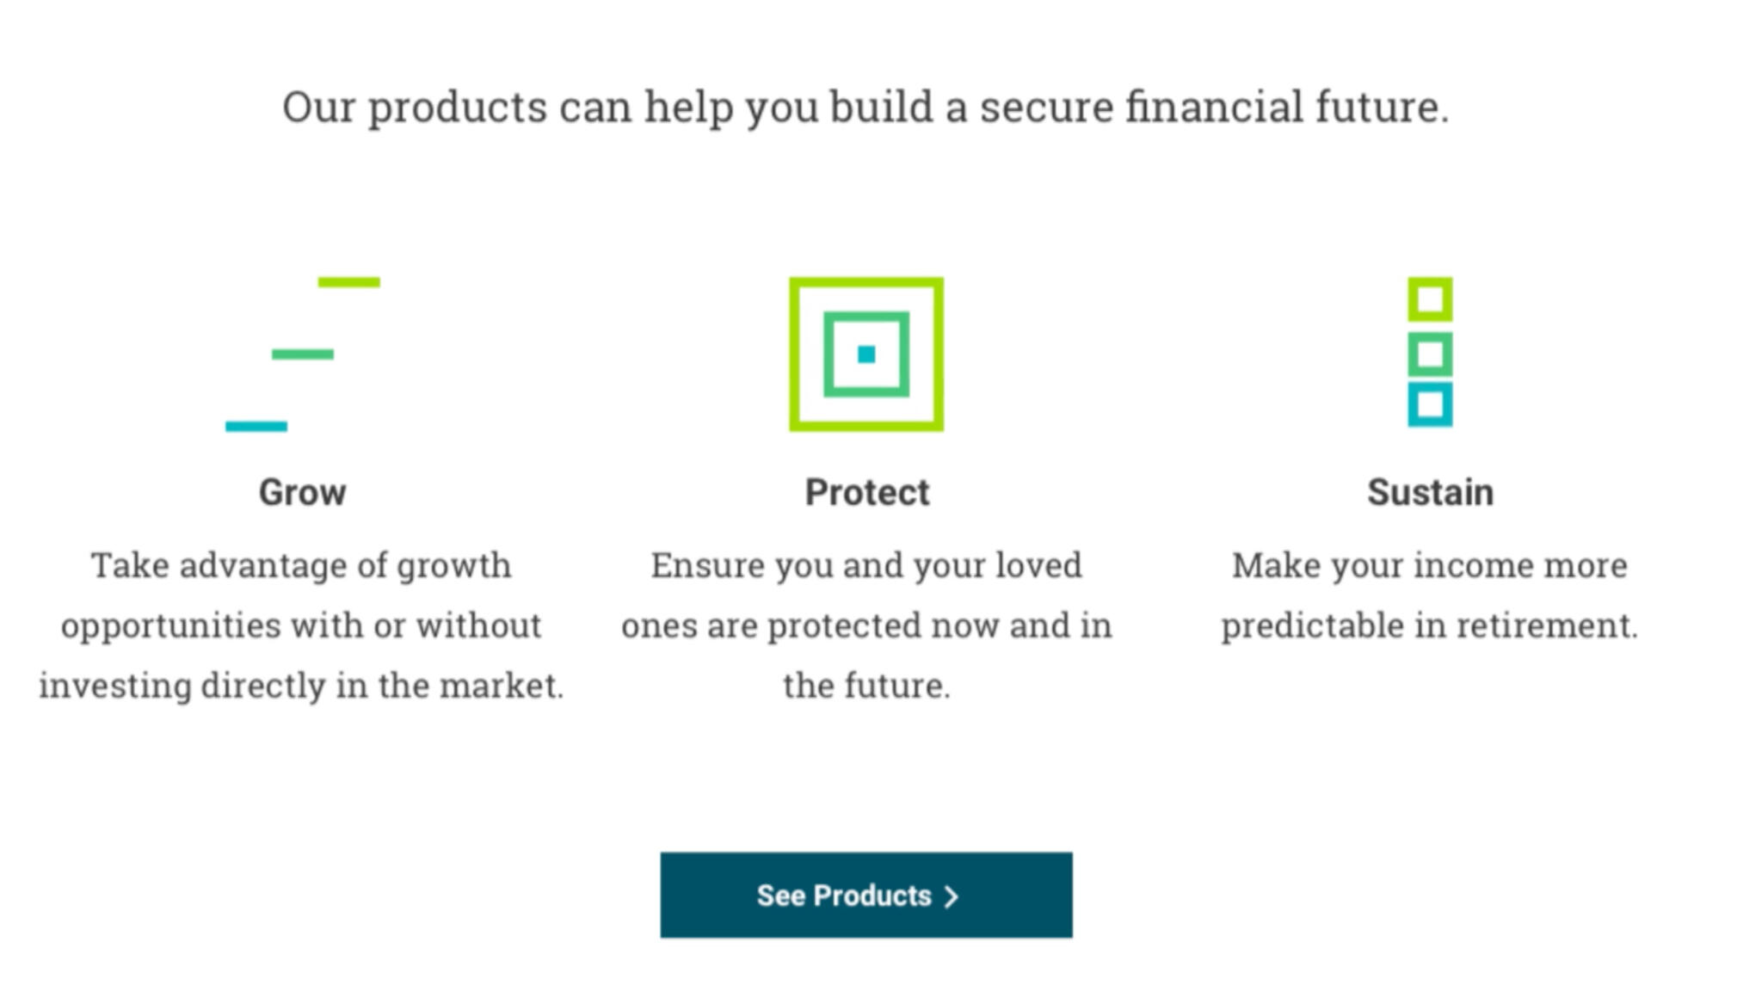Click the chevron arrow in See Products button
This screenshot has height=985, width=1737.
point(951,896)
